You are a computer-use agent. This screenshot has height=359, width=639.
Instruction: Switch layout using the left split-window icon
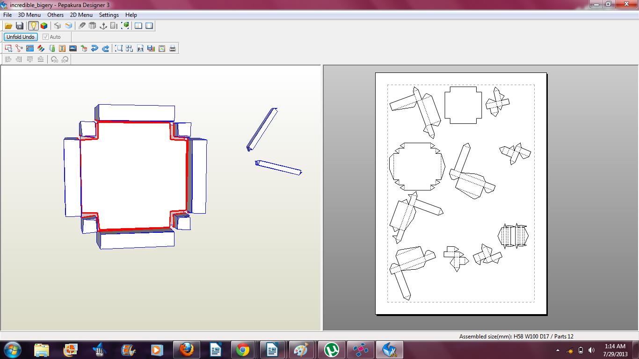(x=138, y=26)
